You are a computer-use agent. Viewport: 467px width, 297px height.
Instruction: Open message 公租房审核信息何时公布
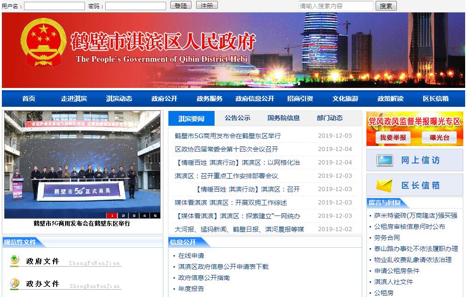click(x=409, y=227)
